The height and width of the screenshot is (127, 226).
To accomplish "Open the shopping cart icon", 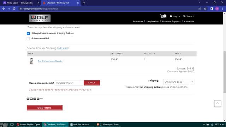I will [163, 16].
